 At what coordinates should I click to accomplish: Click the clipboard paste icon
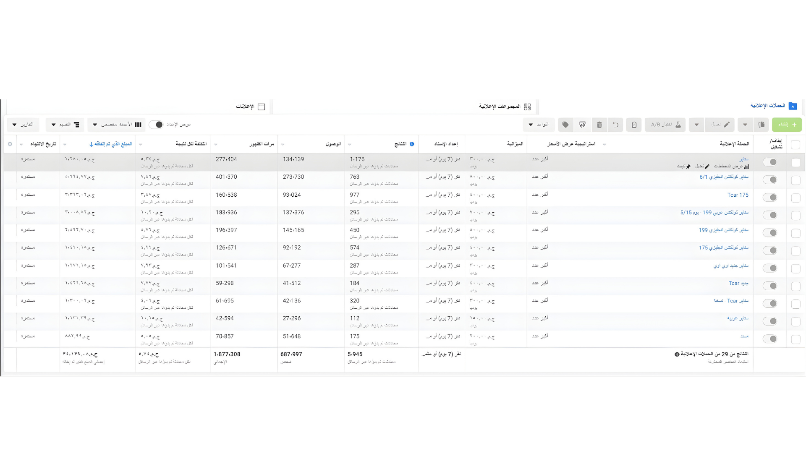point(634,125)
